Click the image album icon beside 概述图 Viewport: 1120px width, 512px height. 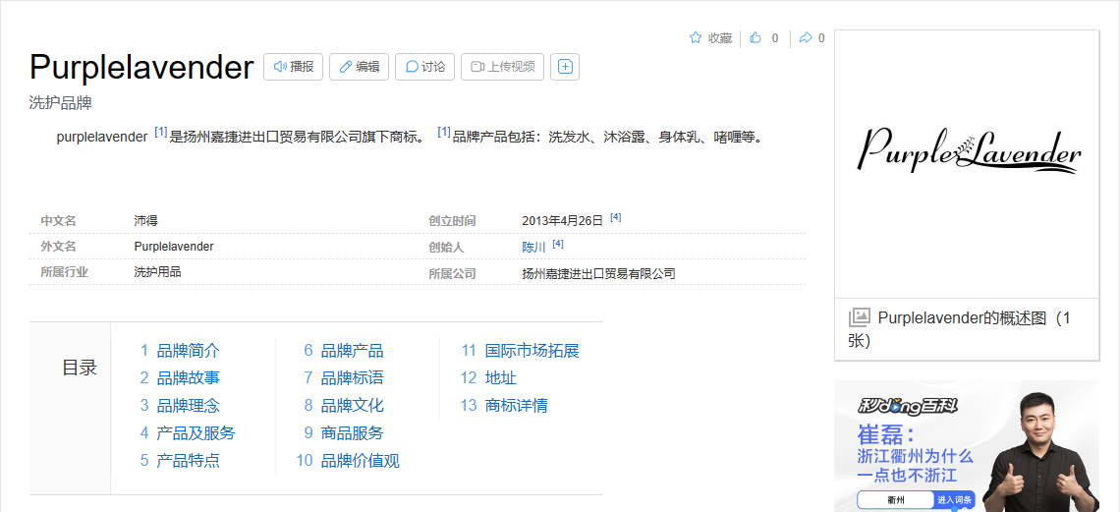coord(860,317)
